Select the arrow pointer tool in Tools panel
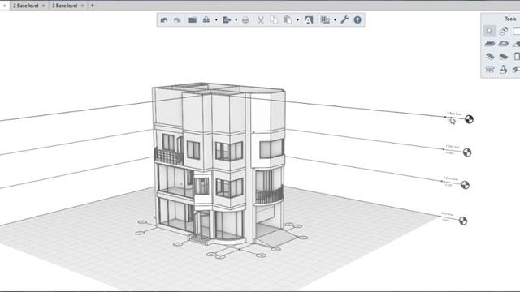The width and height of the screenshot is (520, 292). pos(490,31)
